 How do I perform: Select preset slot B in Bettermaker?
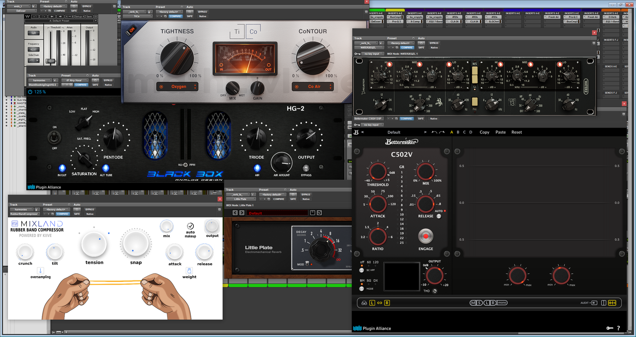[x=458, y=132]
